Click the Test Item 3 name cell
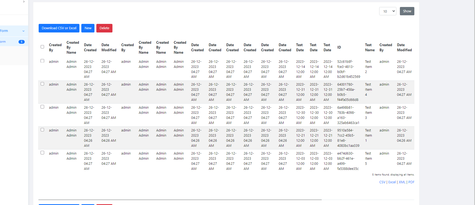The width and height of the screenshot is (475, 205). coord(368,113)
